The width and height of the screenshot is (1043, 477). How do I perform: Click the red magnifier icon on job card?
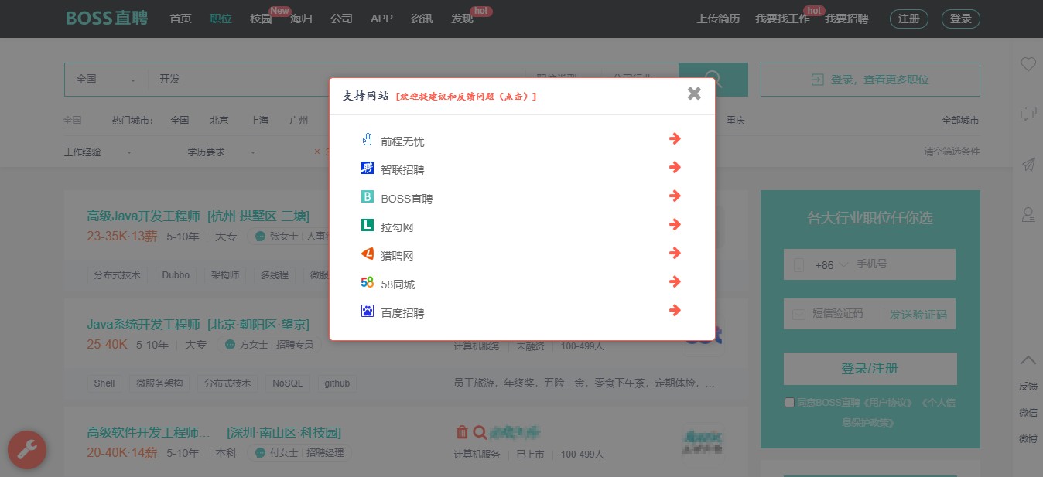480,433
